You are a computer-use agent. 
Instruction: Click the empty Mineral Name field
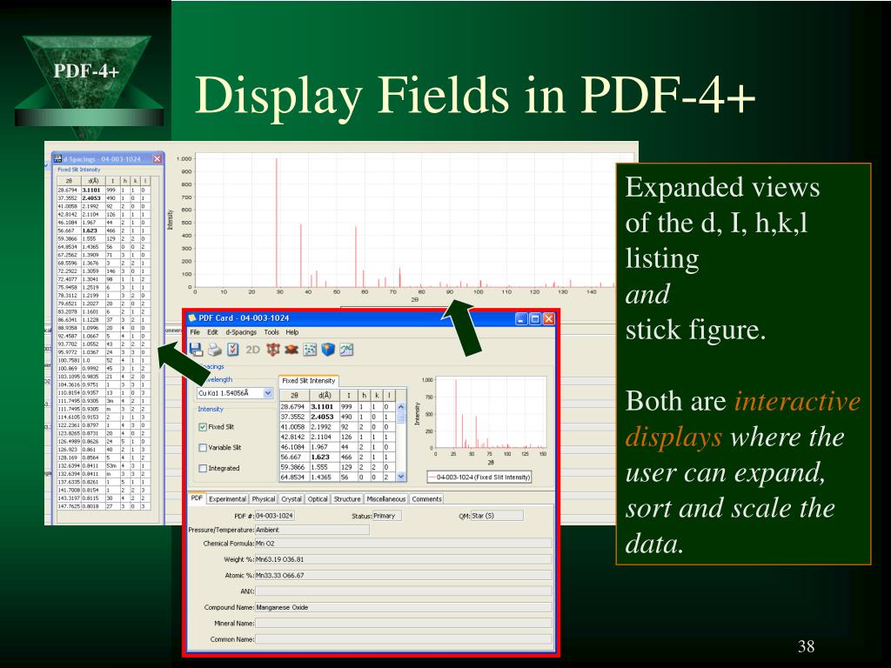pos(404,623)
